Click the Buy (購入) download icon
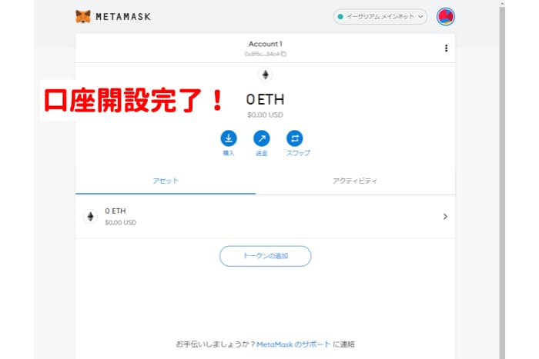The image size is (539, 359). tap(229, 138)
